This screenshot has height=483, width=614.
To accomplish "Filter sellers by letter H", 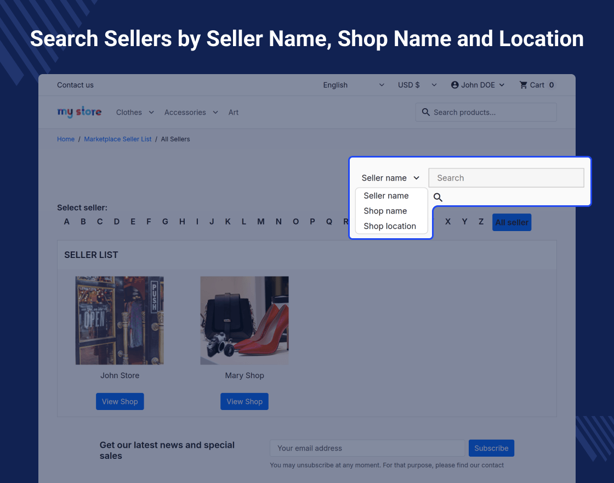I will click(182, 222).
